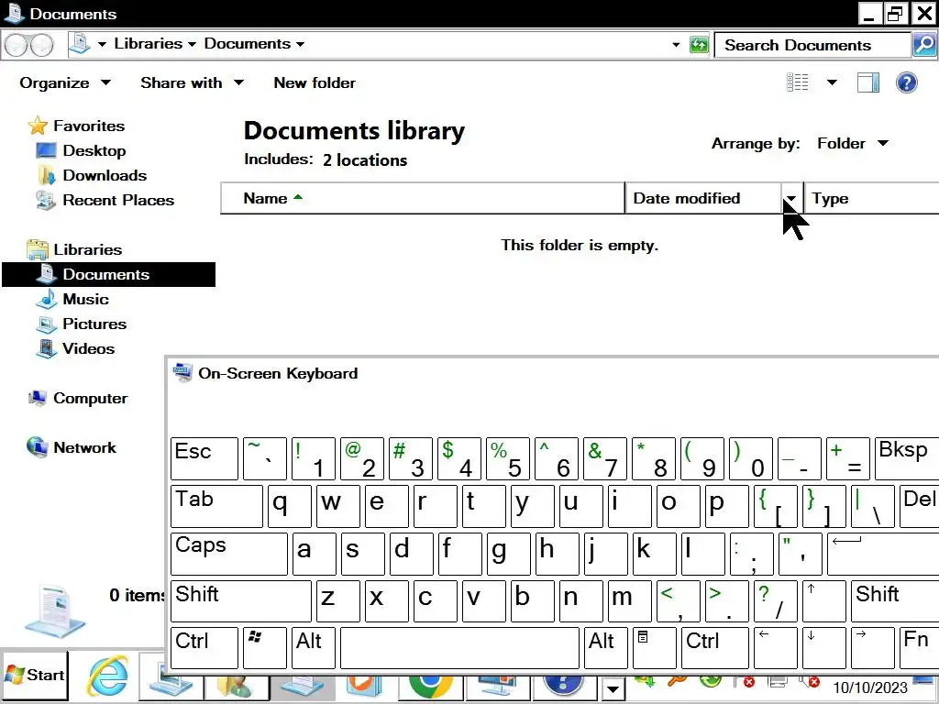The width and height of the screenshot is (939, 704).
Task: Click the Back navigation arrow button
Action: (x=17, y=45)
